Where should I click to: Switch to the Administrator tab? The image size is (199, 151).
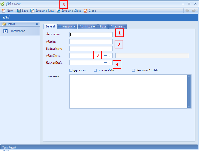[x=88, y=26]
